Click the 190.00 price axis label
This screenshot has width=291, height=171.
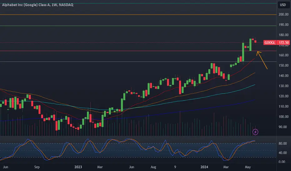(x=284, y=25)
